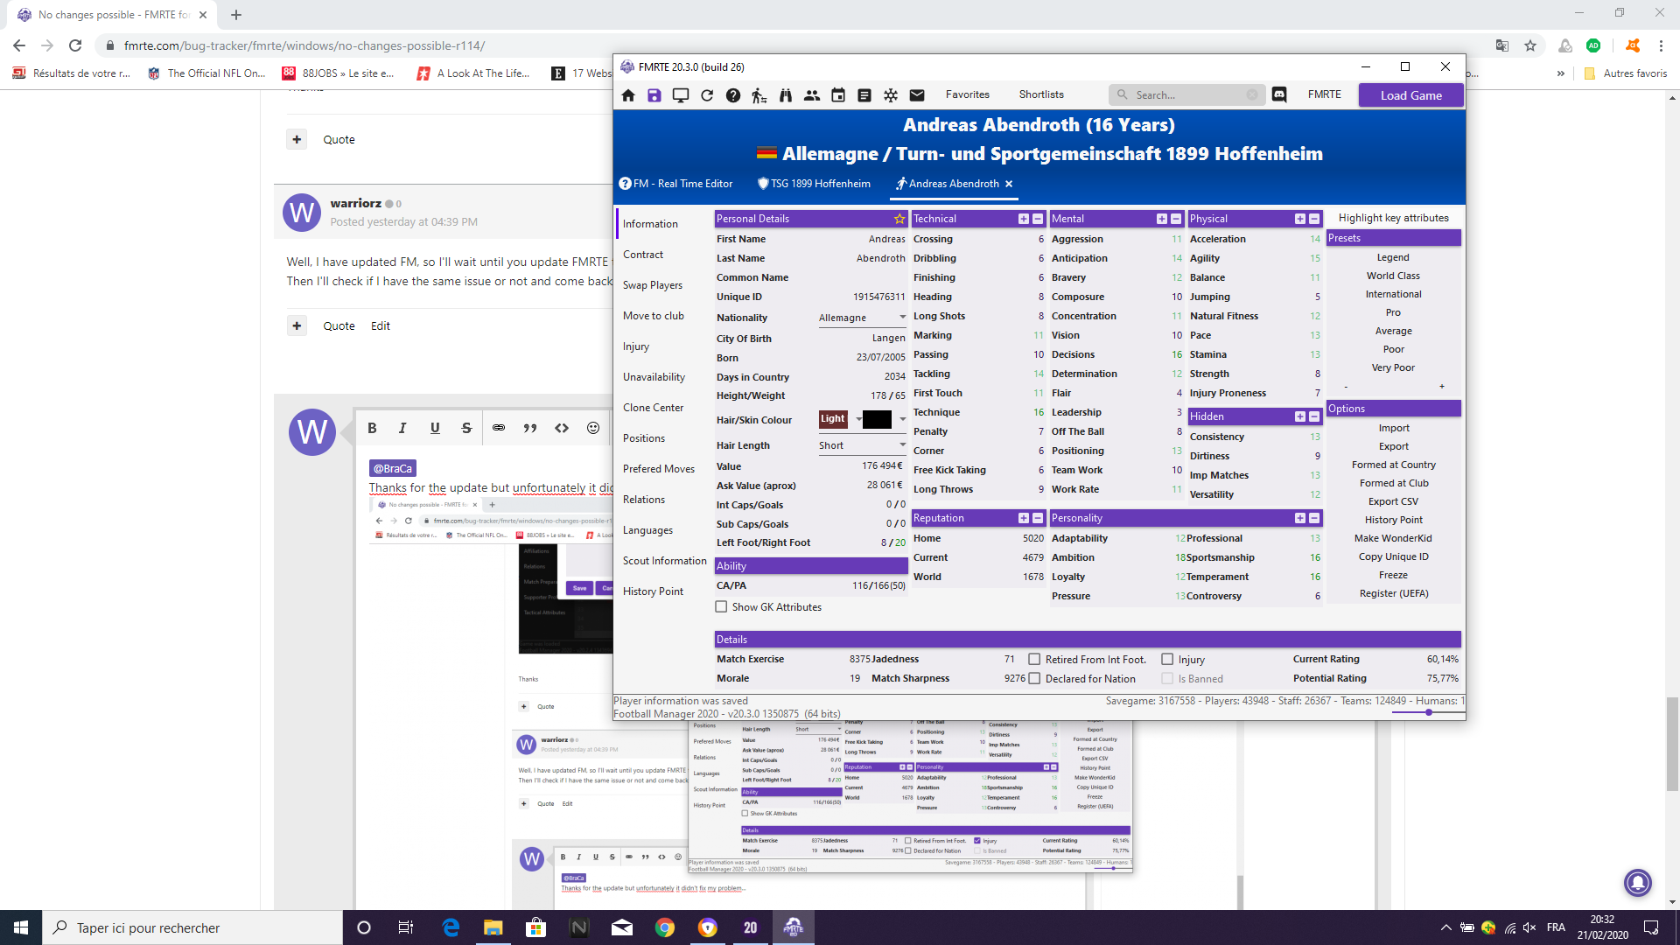Click the quote marks icon in reply editor
This screenshot has height=945, width=1680.
click(530, 428)
